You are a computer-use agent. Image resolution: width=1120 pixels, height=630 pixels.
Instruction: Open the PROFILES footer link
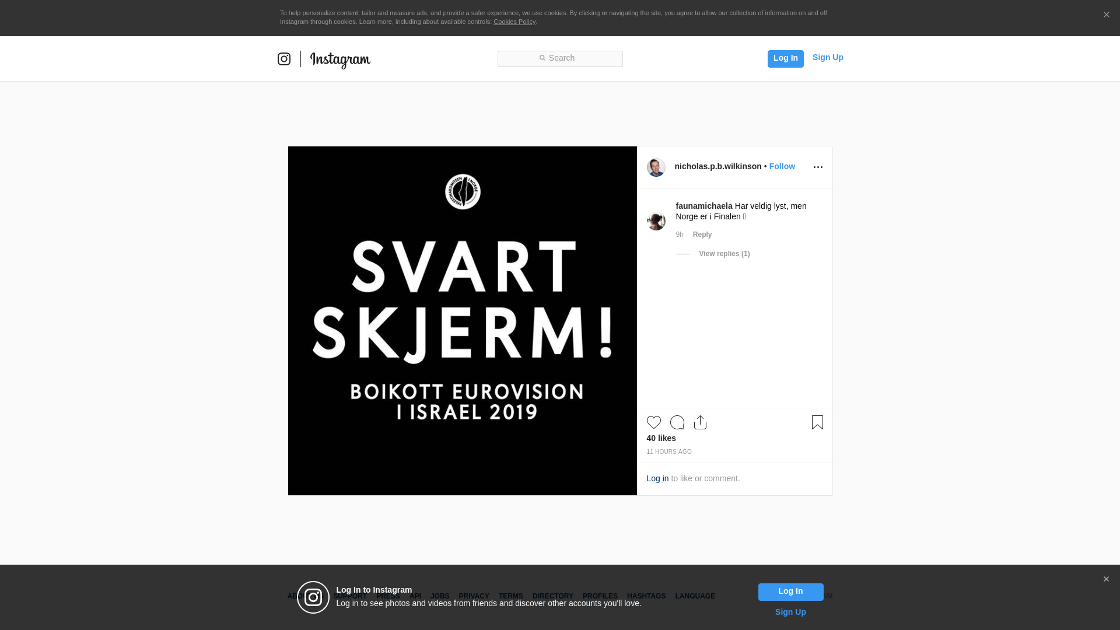pos(600,596)
